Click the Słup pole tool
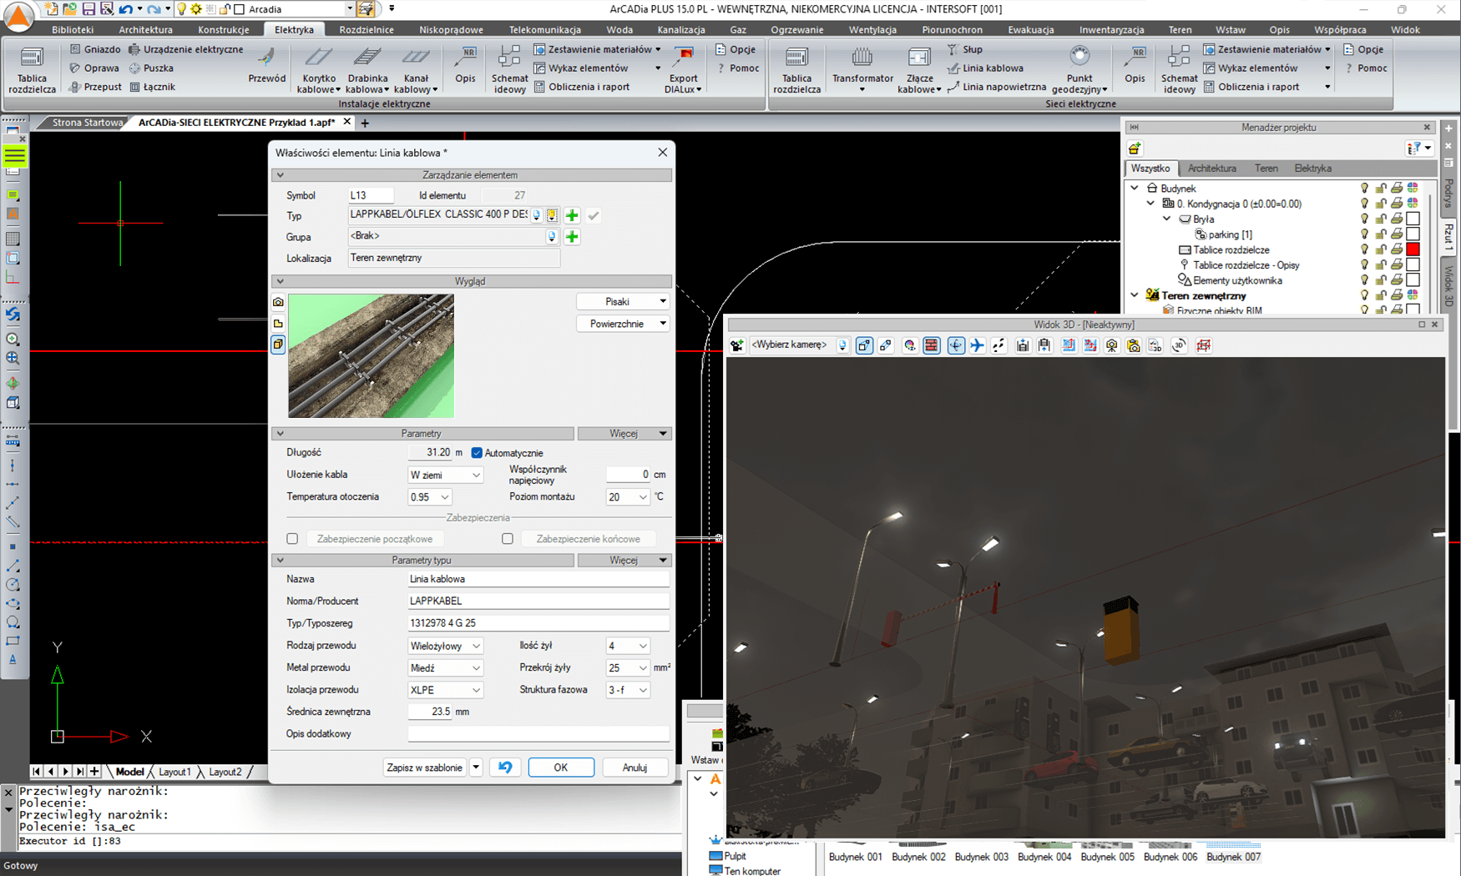 [x=965, y=49]
